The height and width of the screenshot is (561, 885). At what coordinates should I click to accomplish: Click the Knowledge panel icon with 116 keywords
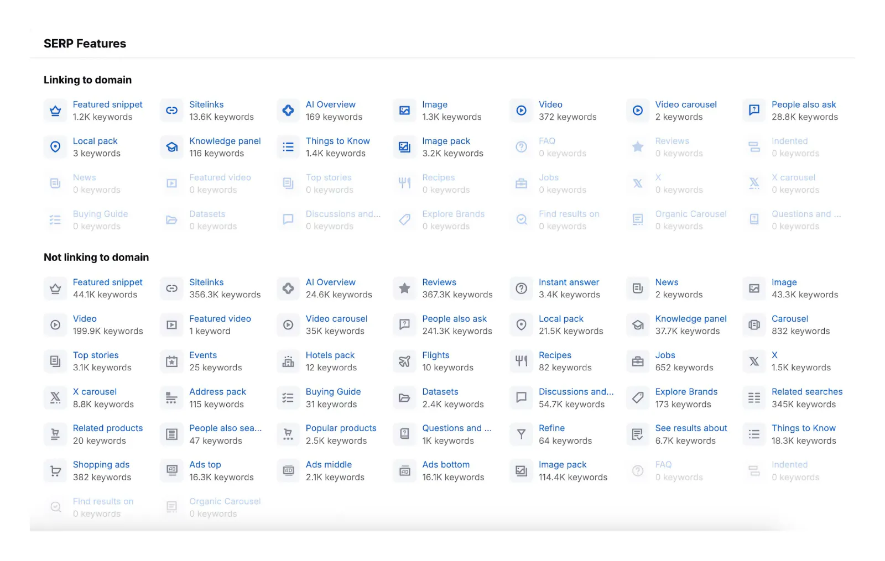point(172,147)
